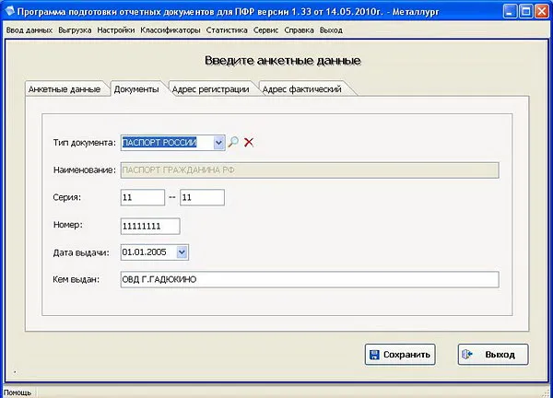Switch to the Адрес регистрации tab

[x=210, y=89]
